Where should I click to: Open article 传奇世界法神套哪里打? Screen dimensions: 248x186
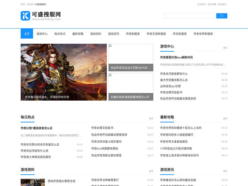105,180
